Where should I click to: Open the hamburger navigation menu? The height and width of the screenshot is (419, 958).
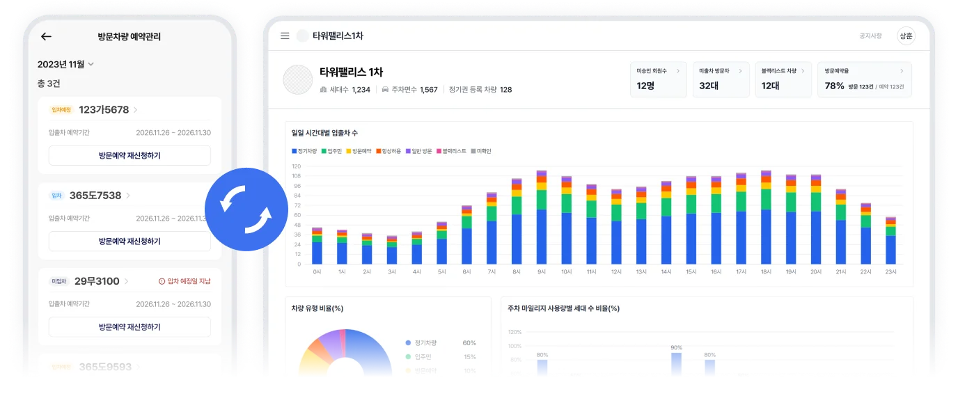coord(284,36)
